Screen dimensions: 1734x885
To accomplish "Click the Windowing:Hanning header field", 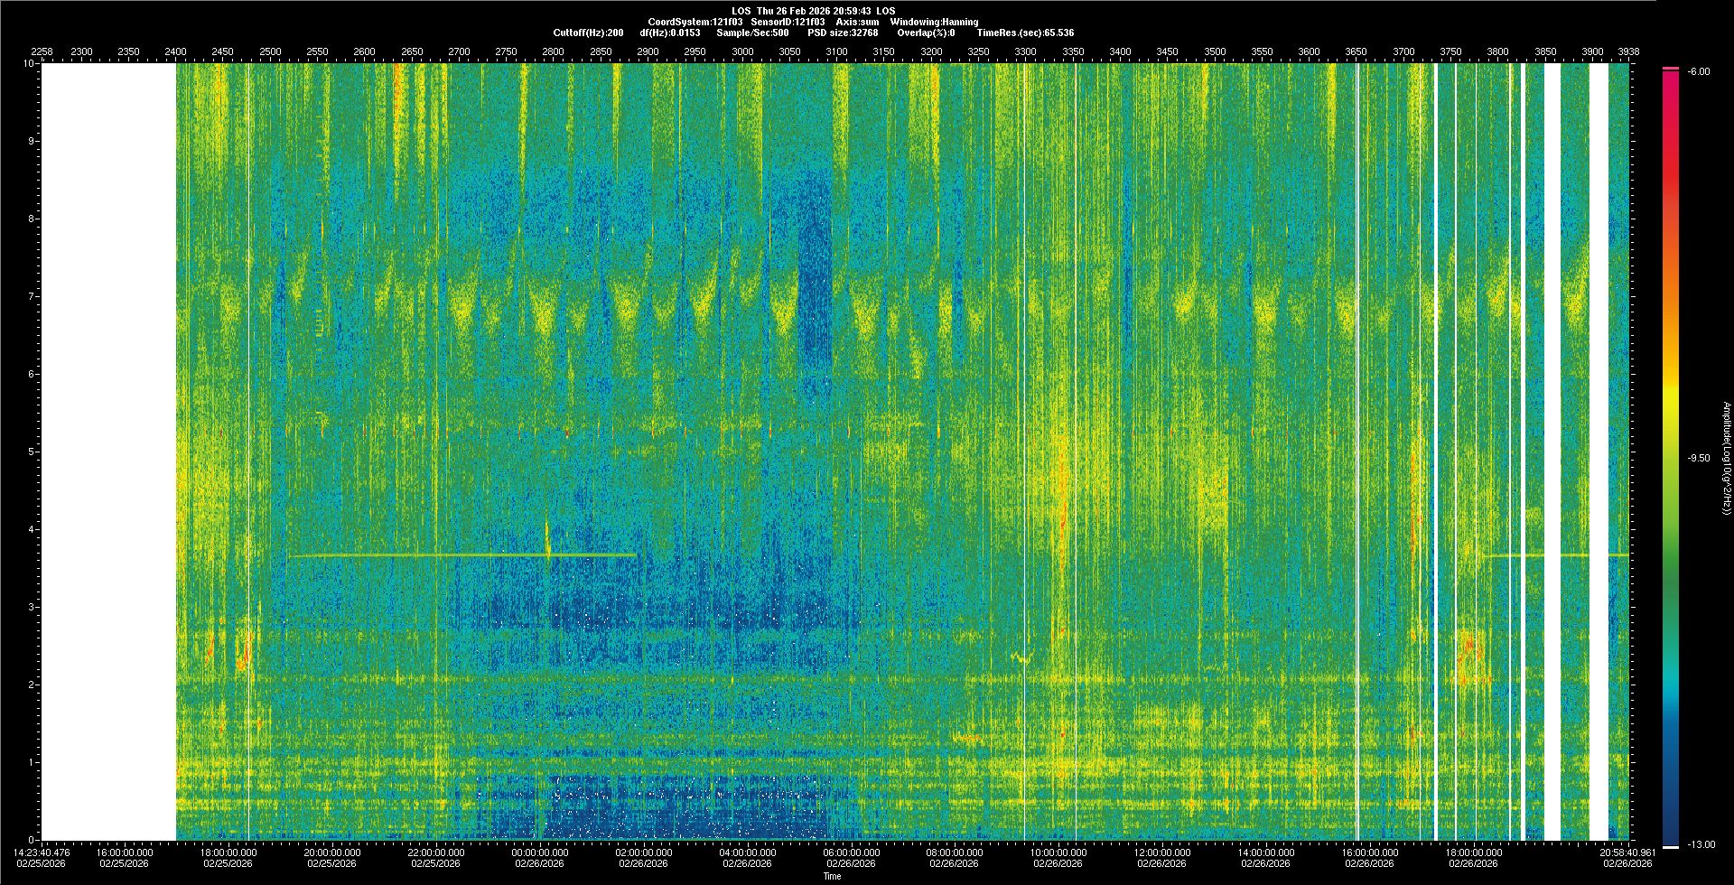I will 934,22.
